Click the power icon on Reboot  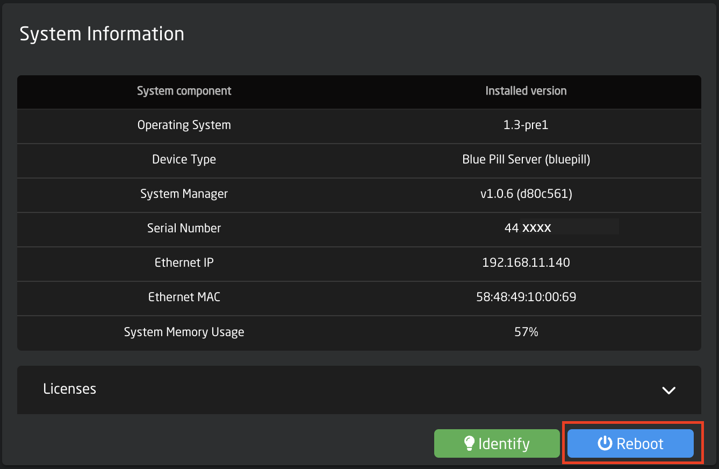(605, 443)
